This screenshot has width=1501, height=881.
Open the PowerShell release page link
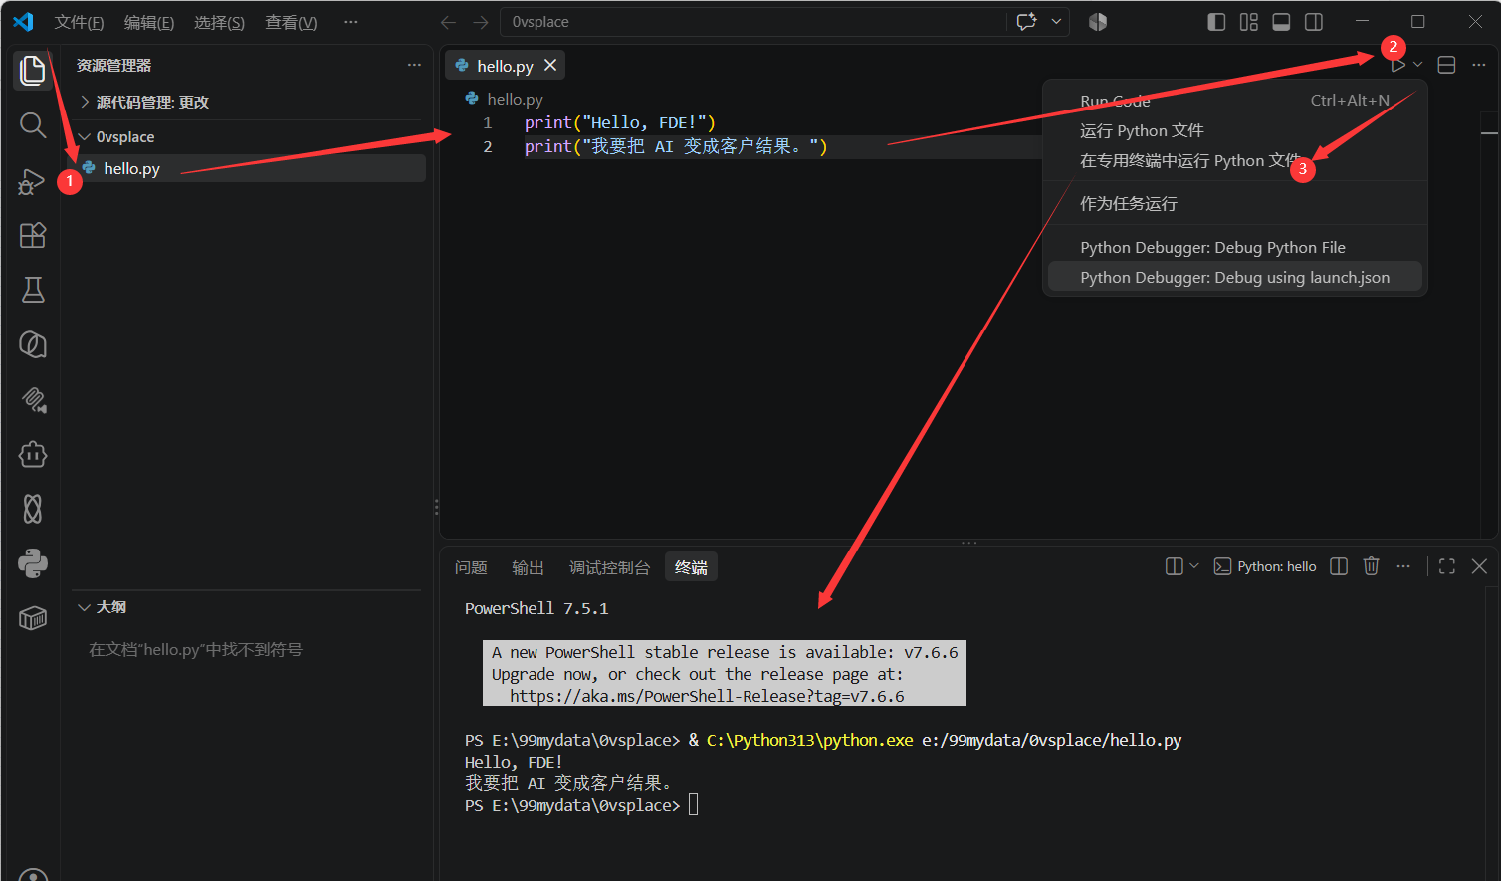707,696
